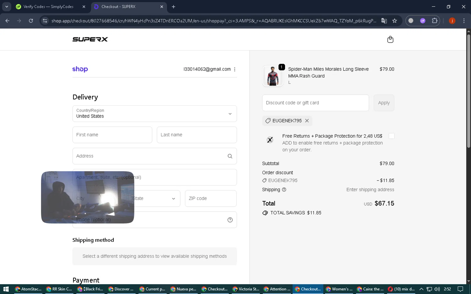Viewport: 471px width, 294px height.
Task: Open the tab search dropdown arrow
Action: 7,7
